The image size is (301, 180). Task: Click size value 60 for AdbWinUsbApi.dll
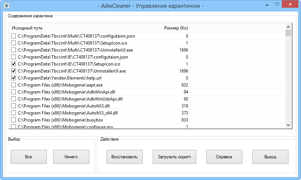tap(186, 99)
